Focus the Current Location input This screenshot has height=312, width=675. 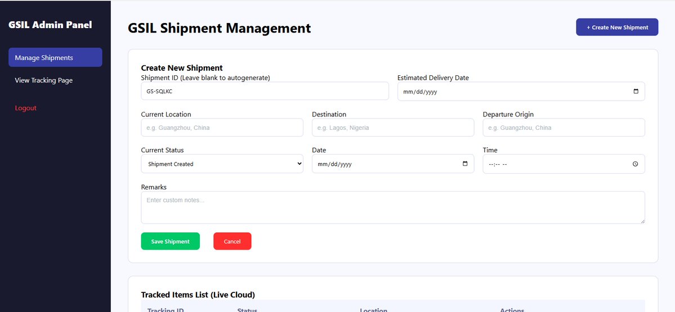point(222,128)
